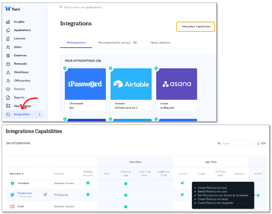Click the Multiple accounts column header
The image size is (272, 214).
(88, 173)
